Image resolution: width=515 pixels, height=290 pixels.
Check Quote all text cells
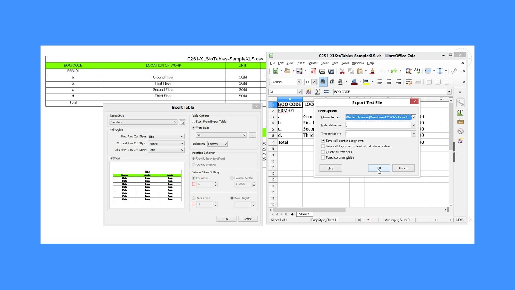tap(323, 152)
